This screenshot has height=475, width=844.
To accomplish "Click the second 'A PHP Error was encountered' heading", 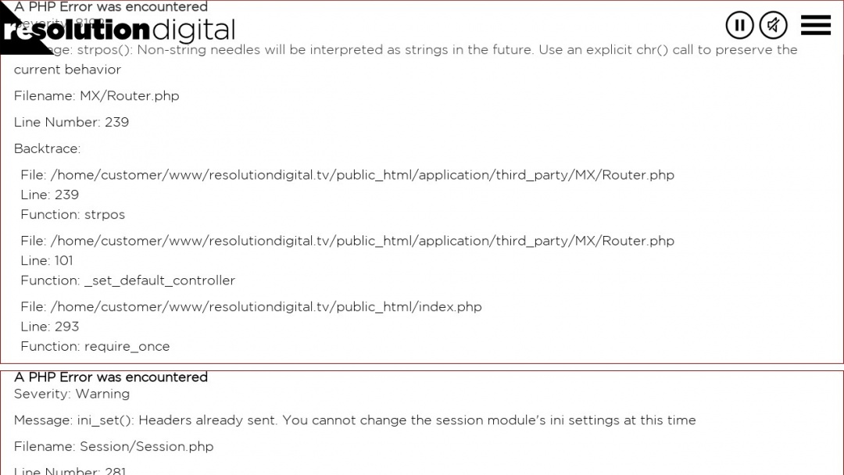I will click(111, 377).
